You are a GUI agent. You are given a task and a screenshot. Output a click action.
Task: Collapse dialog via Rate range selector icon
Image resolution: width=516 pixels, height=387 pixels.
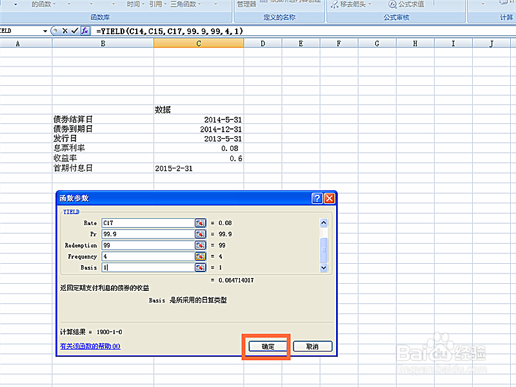coord(200,223)
